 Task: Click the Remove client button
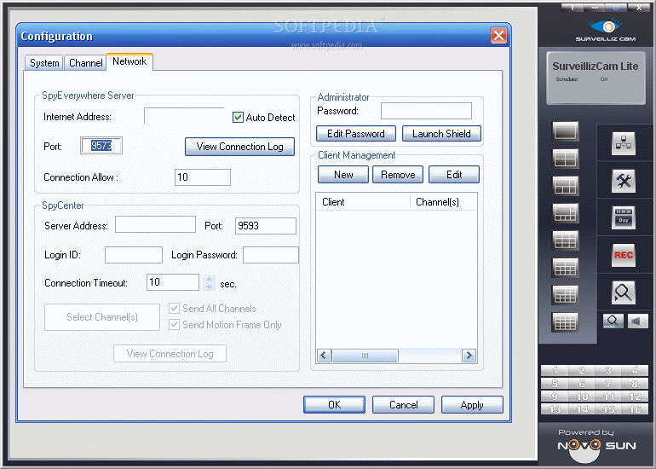coord(398,175)
